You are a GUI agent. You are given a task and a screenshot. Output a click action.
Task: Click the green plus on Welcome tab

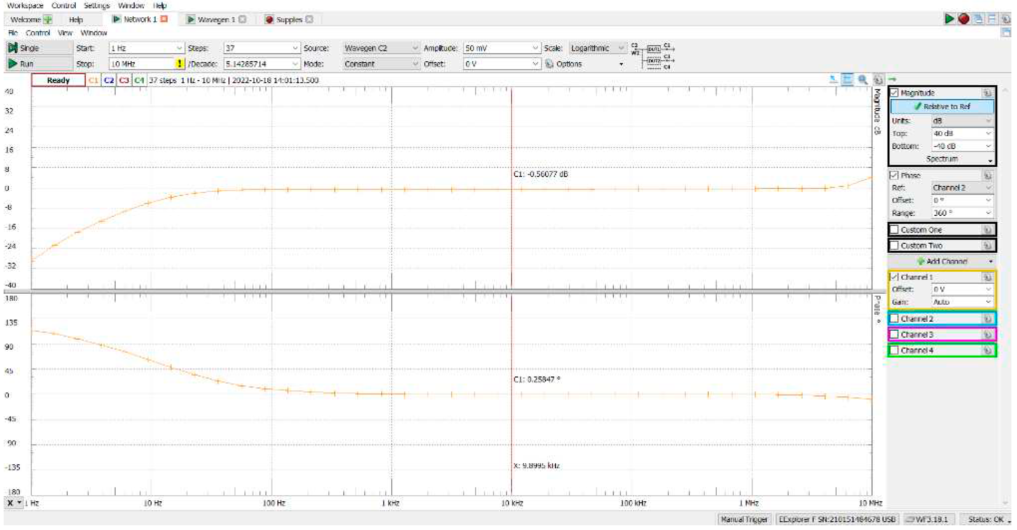pyautogui.click(x=48, y=19)
